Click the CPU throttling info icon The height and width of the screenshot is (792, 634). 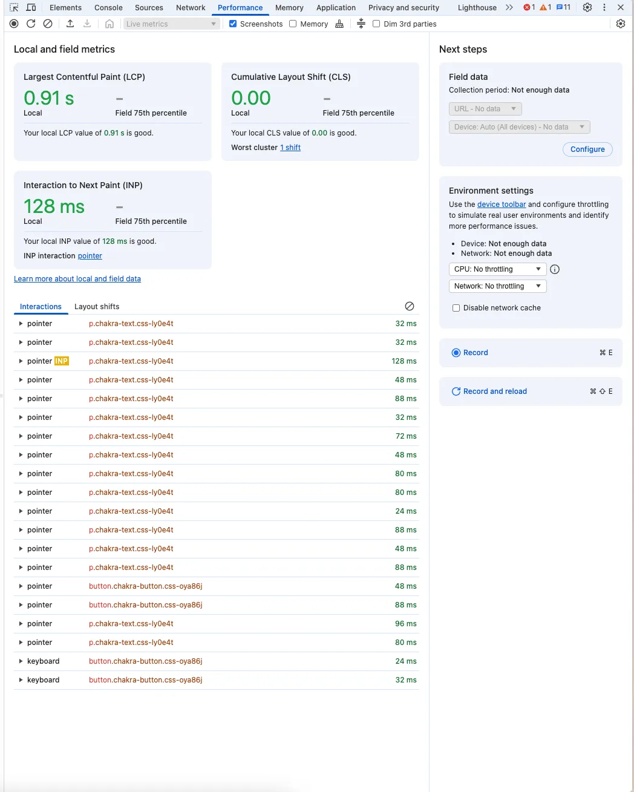tap(555, 269)
